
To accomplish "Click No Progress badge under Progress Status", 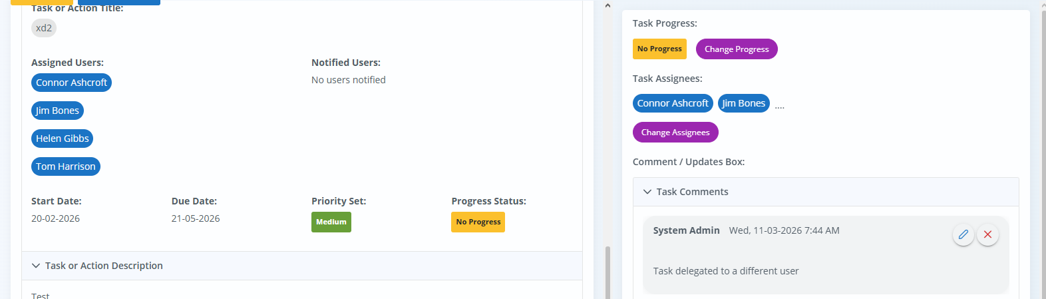I will click(478, 222).
